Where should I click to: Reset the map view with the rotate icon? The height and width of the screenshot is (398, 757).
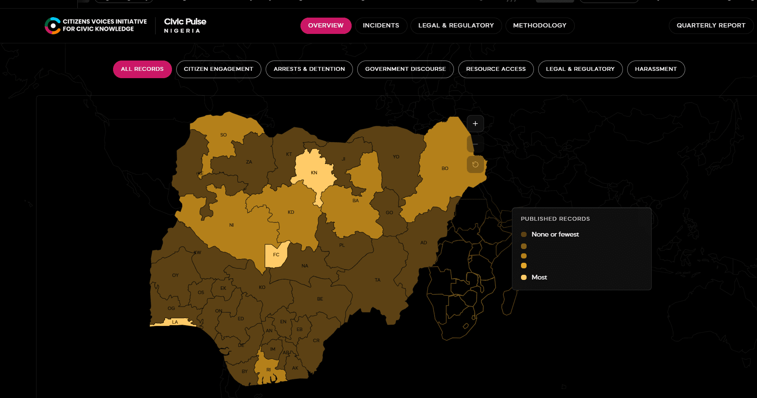pos(475,164)
